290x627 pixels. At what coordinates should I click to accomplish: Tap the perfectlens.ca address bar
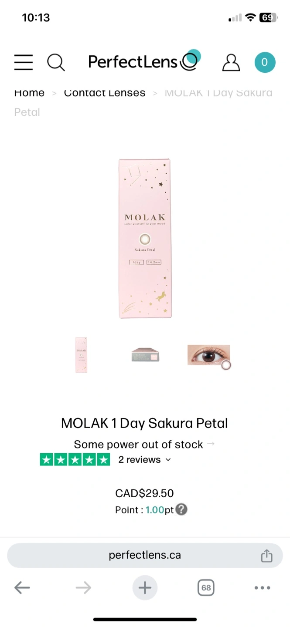pyautogui.click(x=145, y=556)
